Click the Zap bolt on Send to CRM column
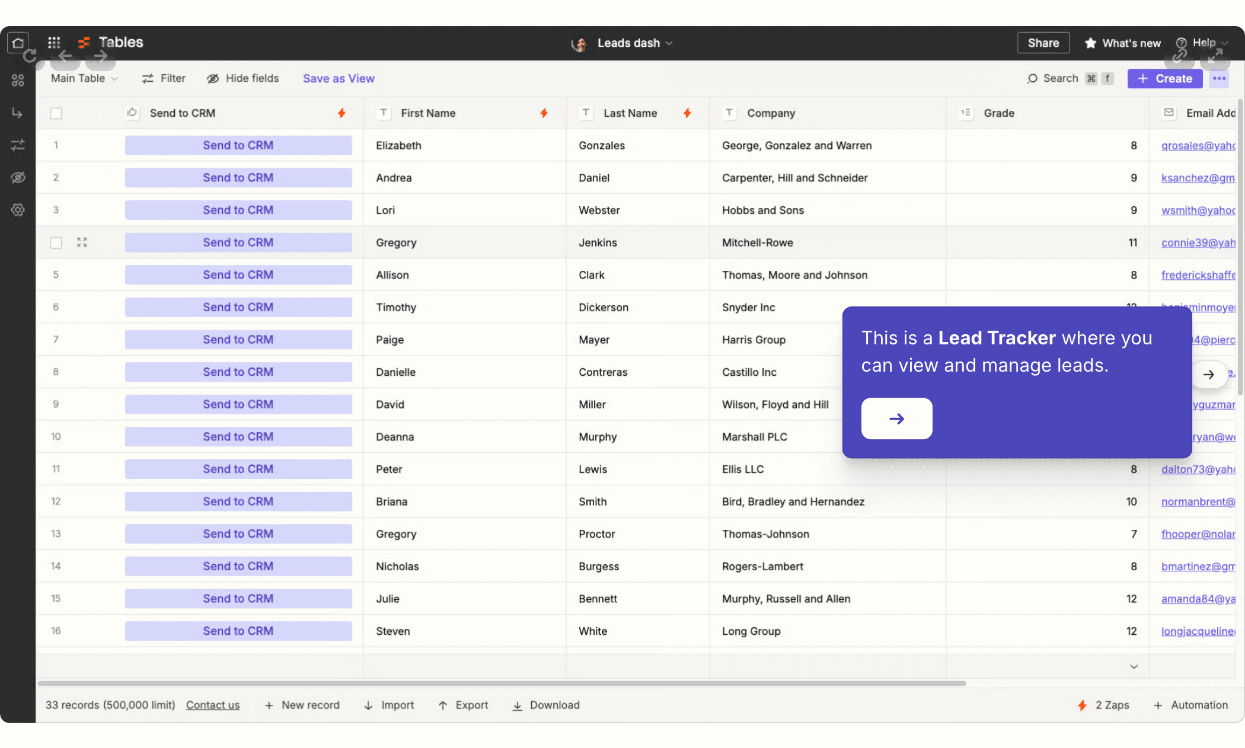Viewport: 1245px width, 748px height. [341, 113]
